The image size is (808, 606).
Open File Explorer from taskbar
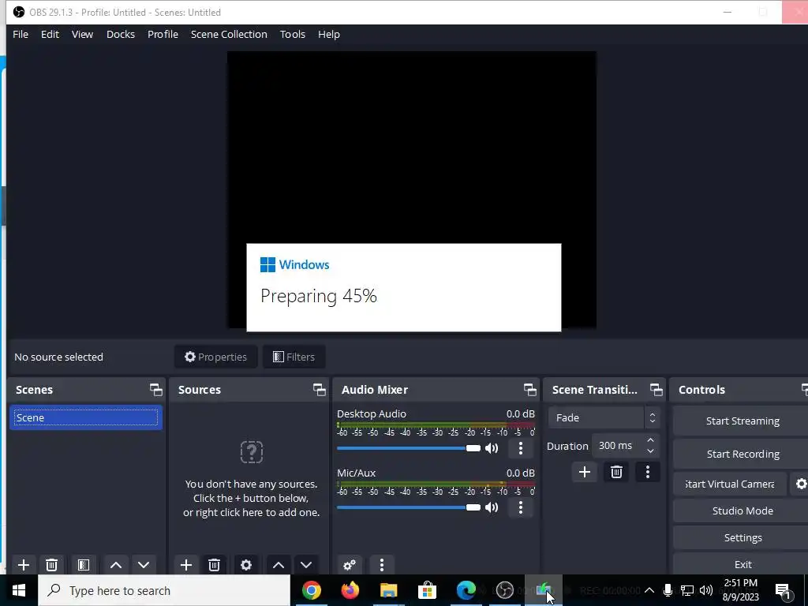[388, 590]
